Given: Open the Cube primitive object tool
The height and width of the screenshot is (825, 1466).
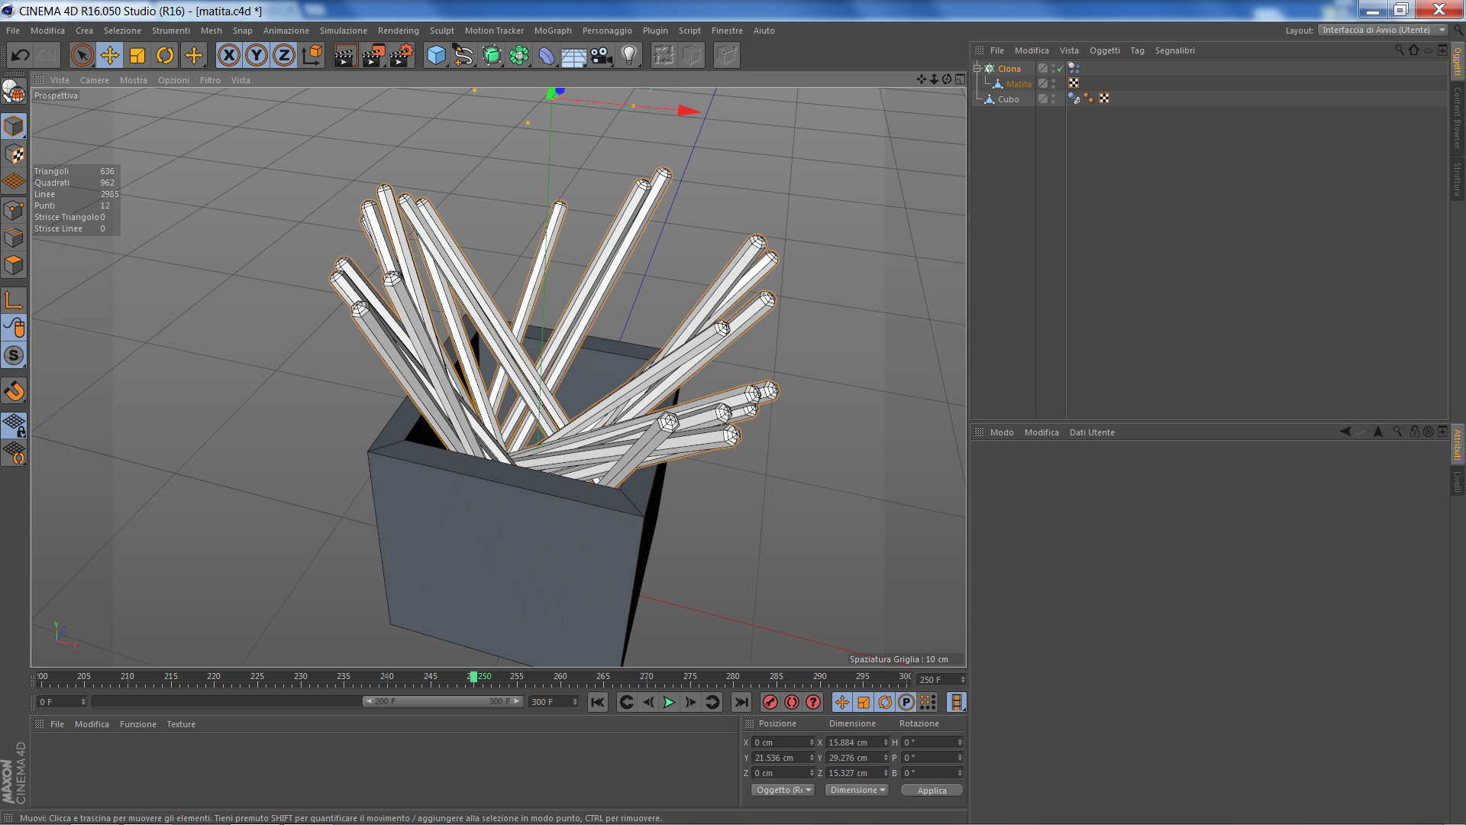Looking at the screenshot, I should click(436, 55).
